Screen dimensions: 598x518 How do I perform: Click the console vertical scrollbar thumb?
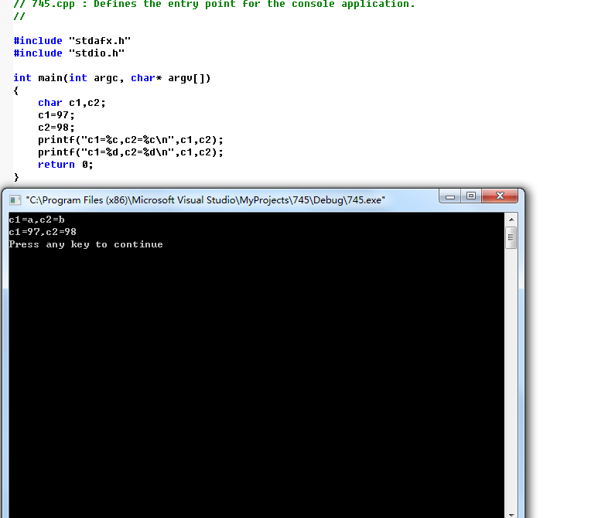511,237
